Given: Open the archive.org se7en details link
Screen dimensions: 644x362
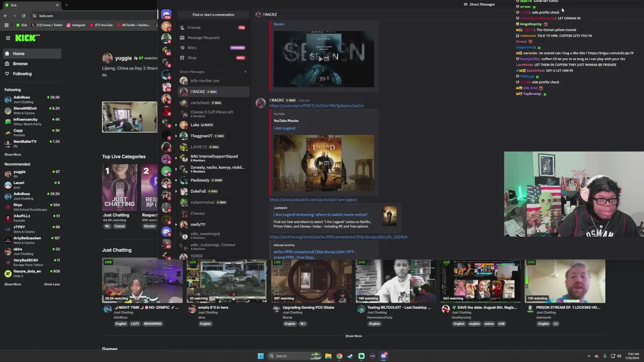Looking at the screenshot, I should (338, 237).
